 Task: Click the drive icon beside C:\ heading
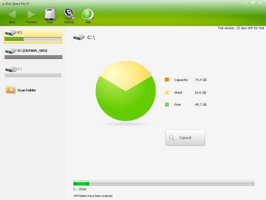pos(79,37)
